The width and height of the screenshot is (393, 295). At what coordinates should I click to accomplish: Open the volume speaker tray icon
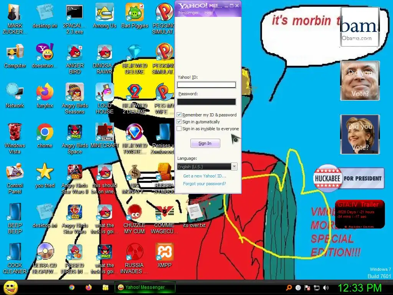coord(326,288)
